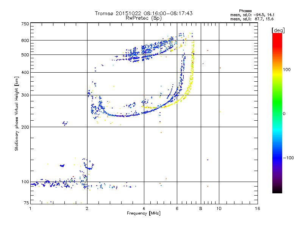Click the colorbar tick label "100"
The image size is (303, 227).
pyautogui.click(x=287, y=70)
